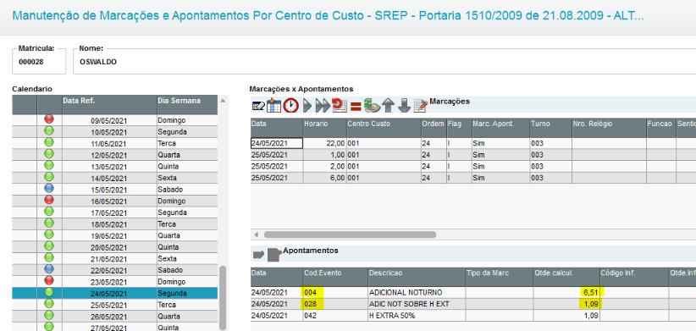Click the small gray arrow icon beside Apontamentos

tap(258, 255)
